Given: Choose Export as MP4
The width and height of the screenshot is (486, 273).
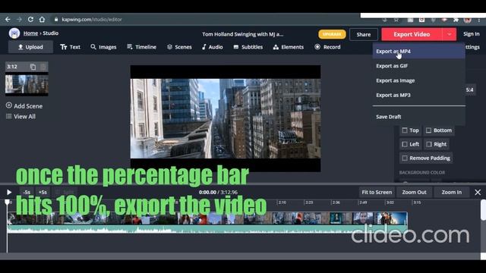Looking at the screenshot, I should click(418, 52).
